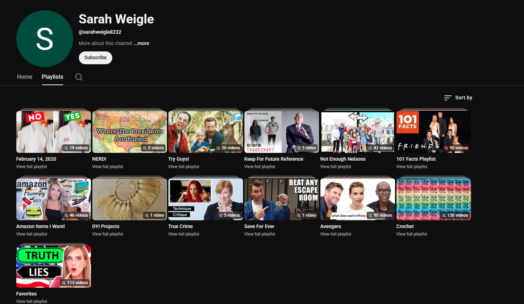Open Not Enough Nelsons playlist thumbnail
Viewport: 524px width, 304px height.
tap(358, 132)
